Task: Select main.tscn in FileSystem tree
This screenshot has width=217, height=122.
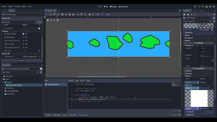Action: [x=11, y=94]
